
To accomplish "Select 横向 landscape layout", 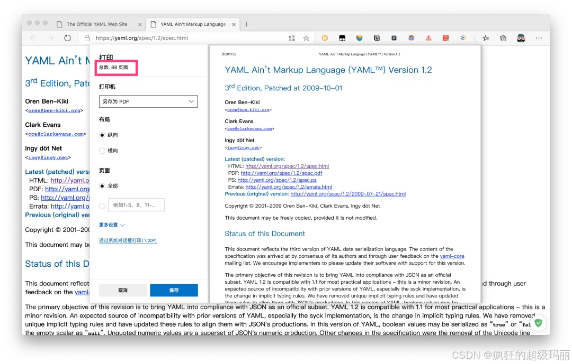I will [x=102, y=151].
